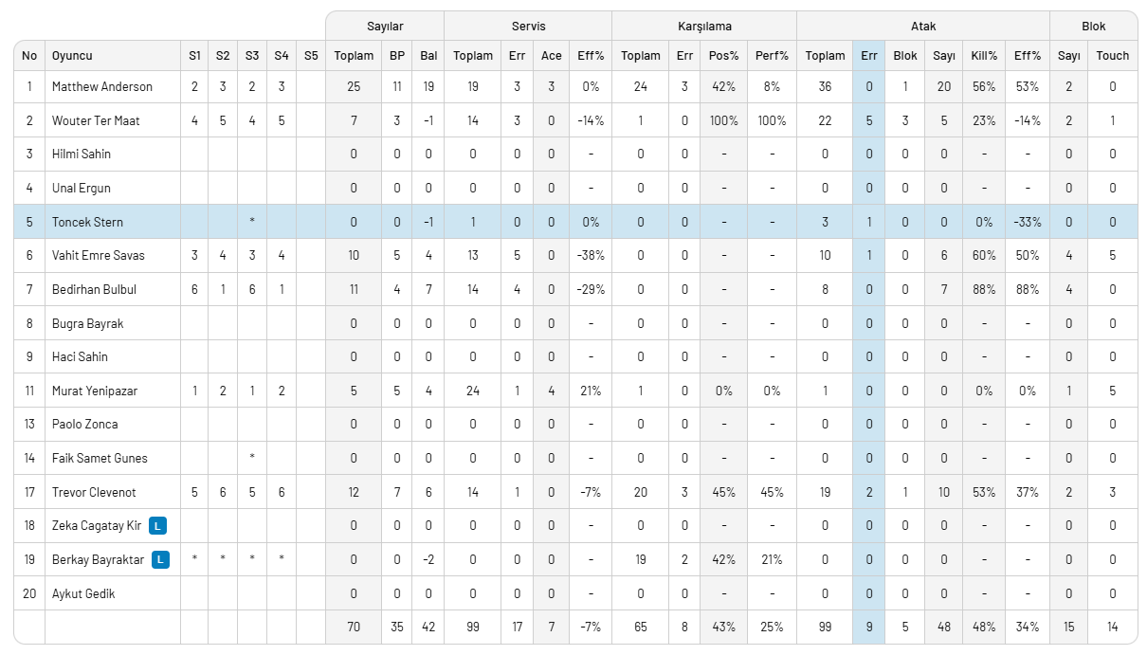Image resolution: width=1147 pixels, height=655 pixels.
Task: Click the S1 set column header
Action: 194,56
